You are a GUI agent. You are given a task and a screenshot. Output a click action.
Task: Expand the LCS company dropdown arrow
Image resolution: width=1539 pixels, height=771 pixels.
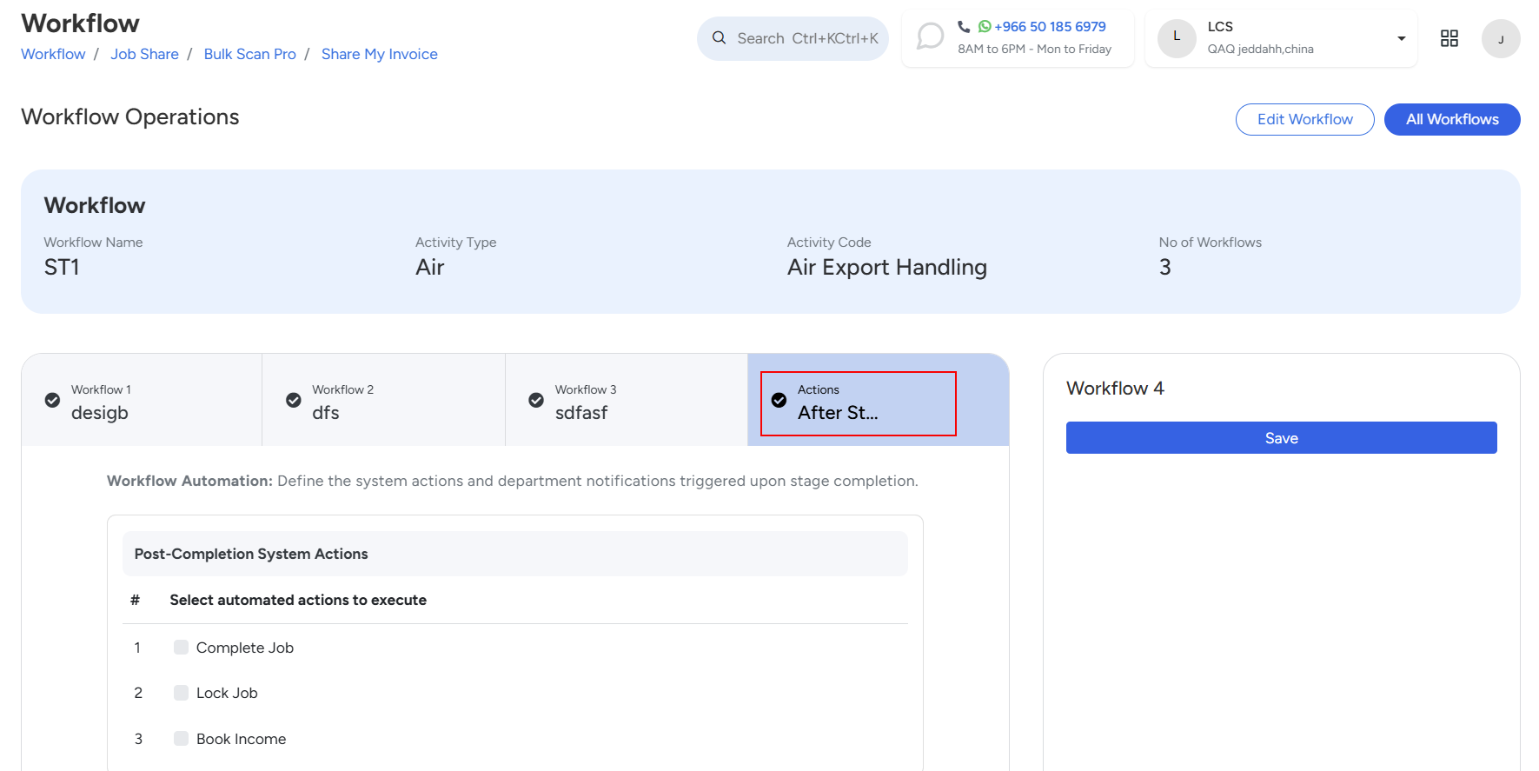coord(1401,38)
